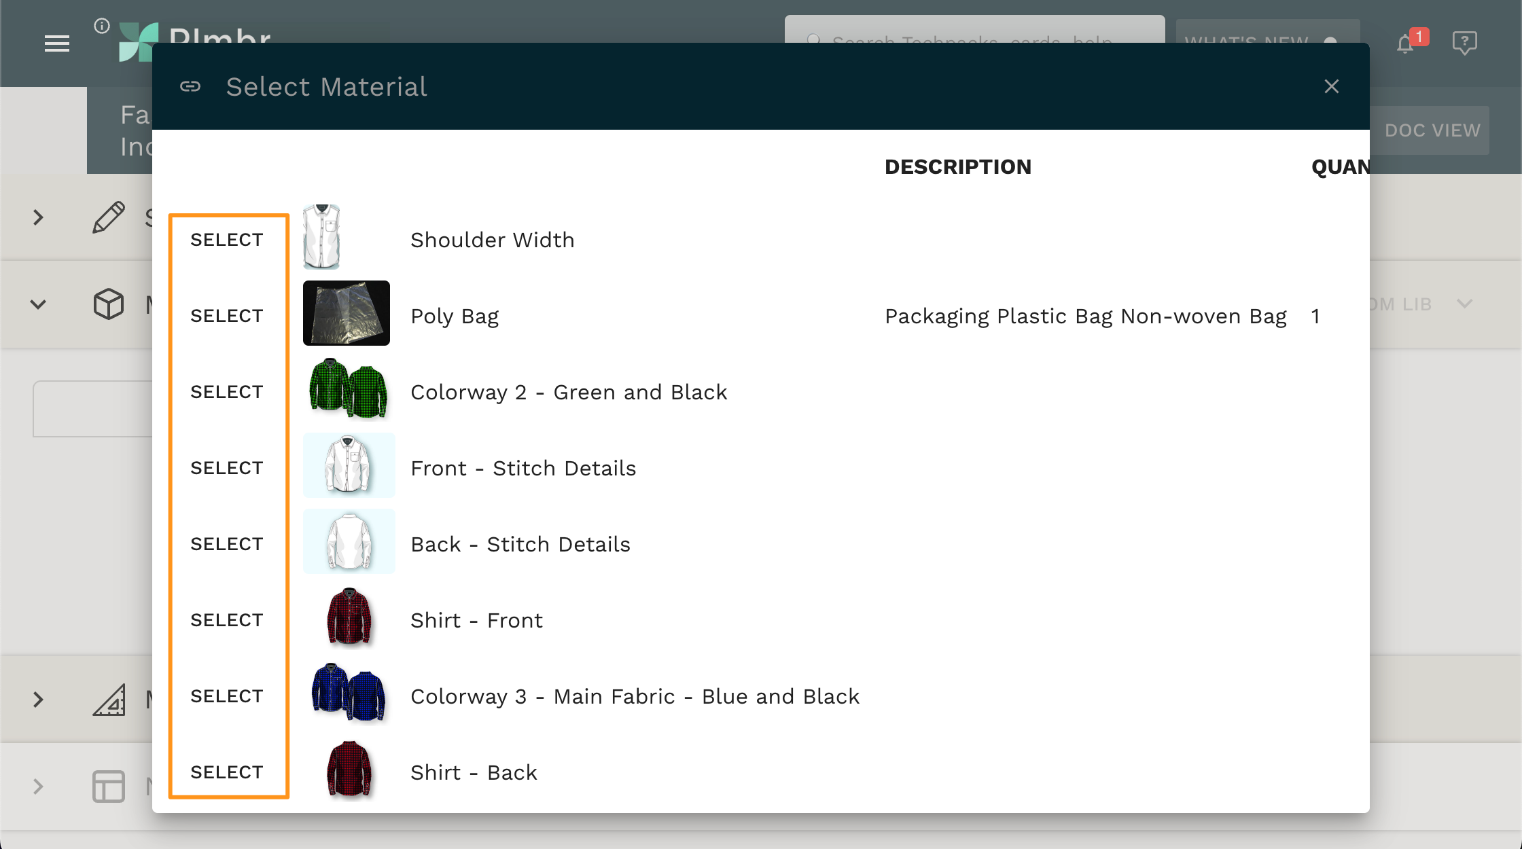Select the Shirt - Front material
This screenshot has width=1522, height=849.
tap(227, 619)
